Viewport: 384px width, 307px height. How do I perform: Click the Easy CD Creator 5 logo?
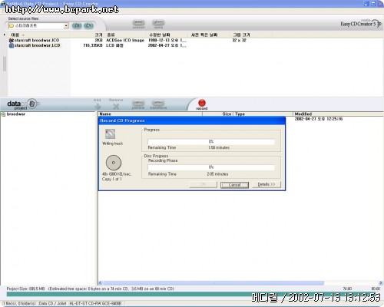pyautogui.click(x=360, y=24)
